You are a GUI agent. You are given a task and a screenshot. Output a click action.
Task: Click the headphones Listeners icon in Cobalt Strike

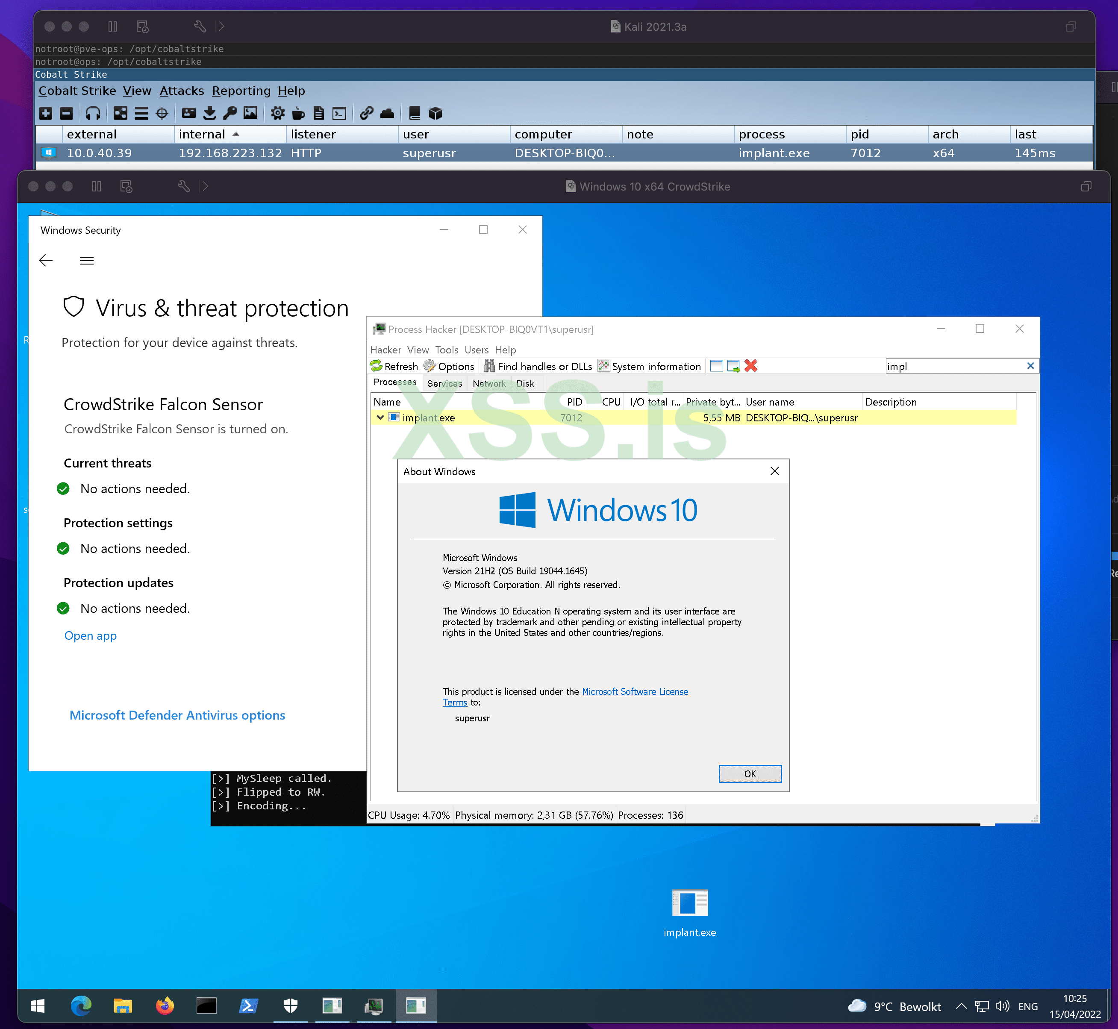tap(93, 114)
